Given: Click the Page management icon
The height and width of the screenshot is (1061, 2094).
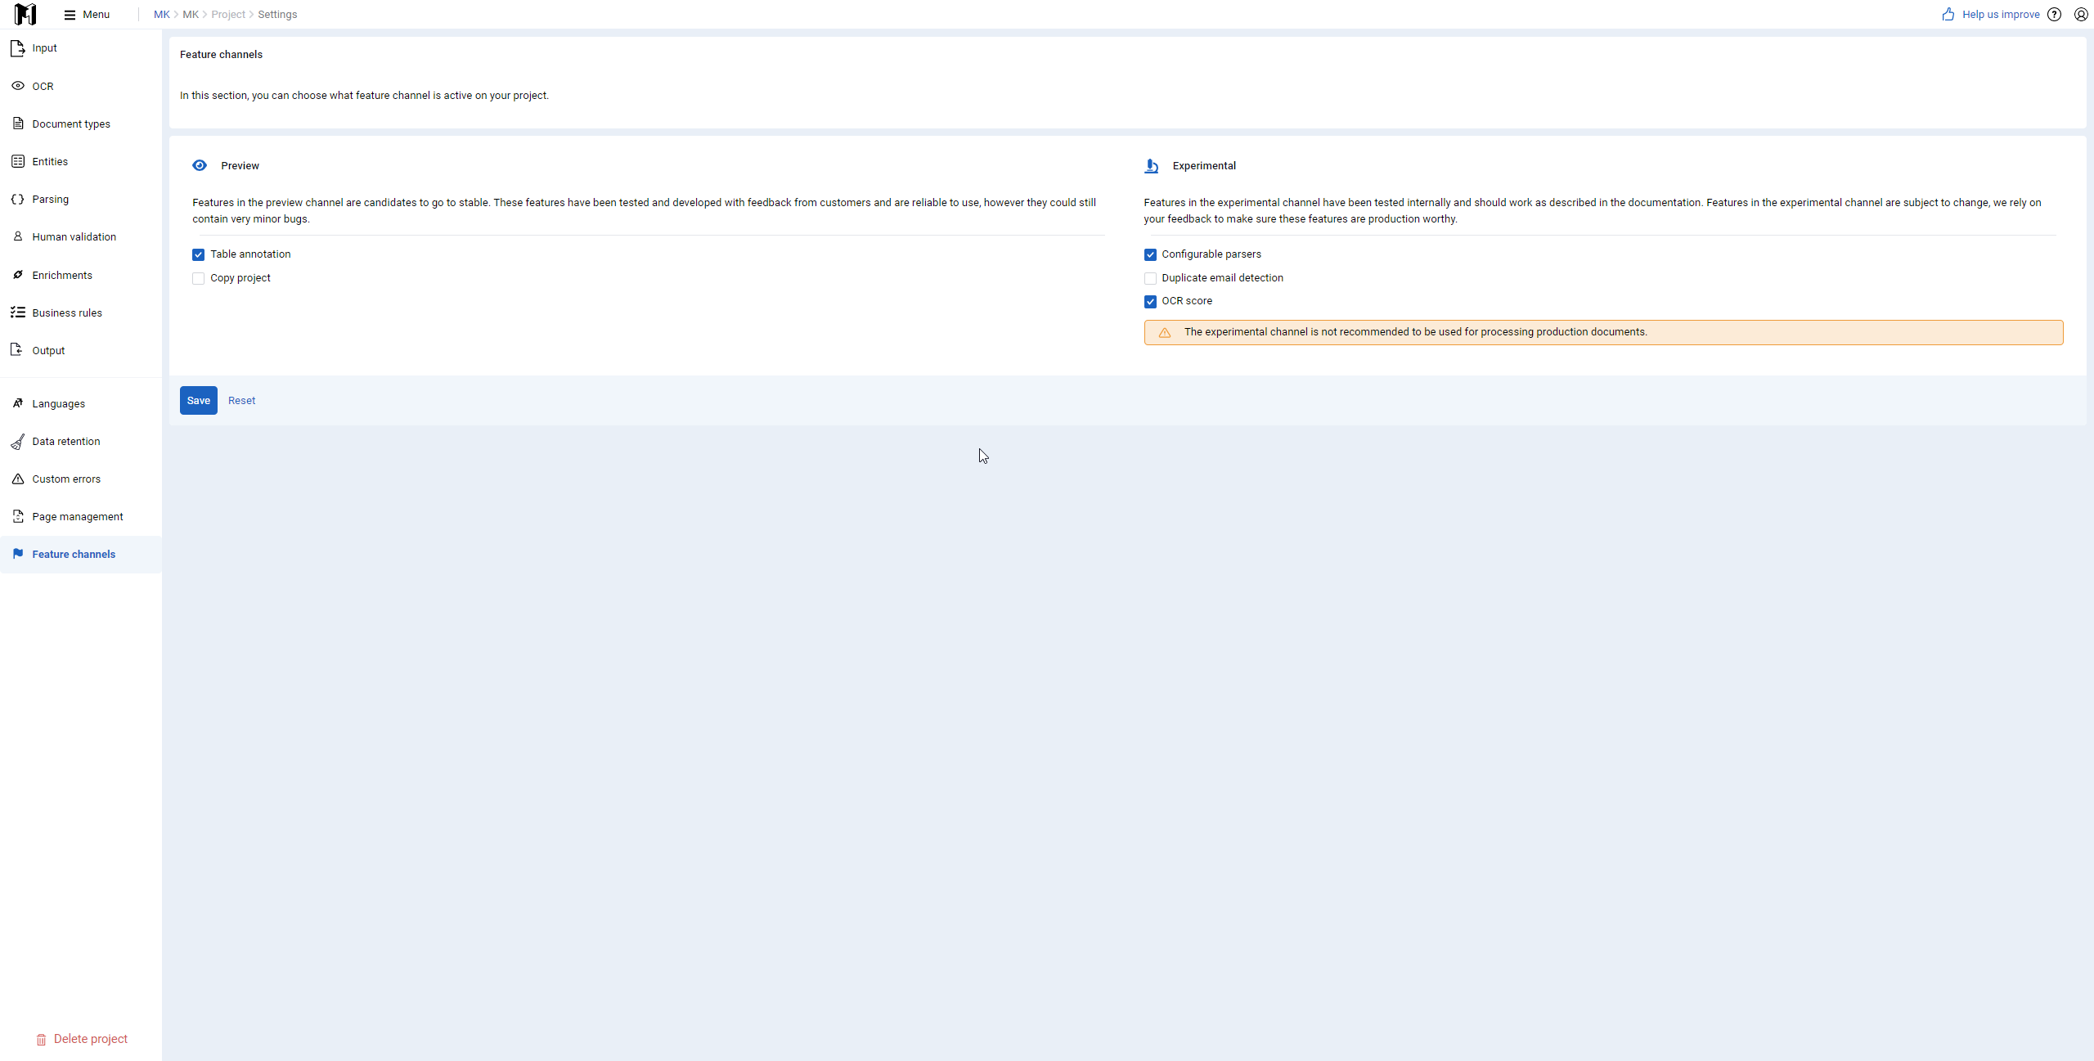Looking at the screenshot, I should click(x=18, y=516).
